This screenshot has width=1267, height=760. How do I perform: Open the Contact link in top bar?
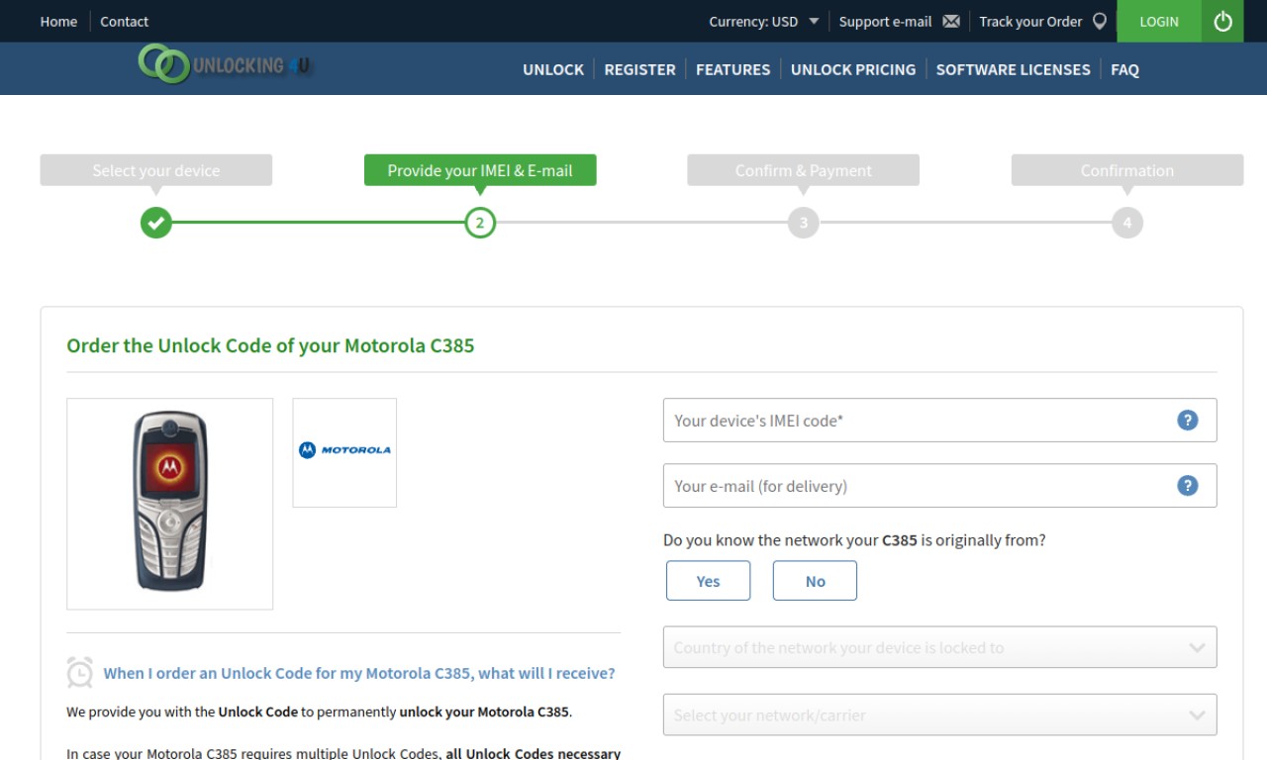124,21
